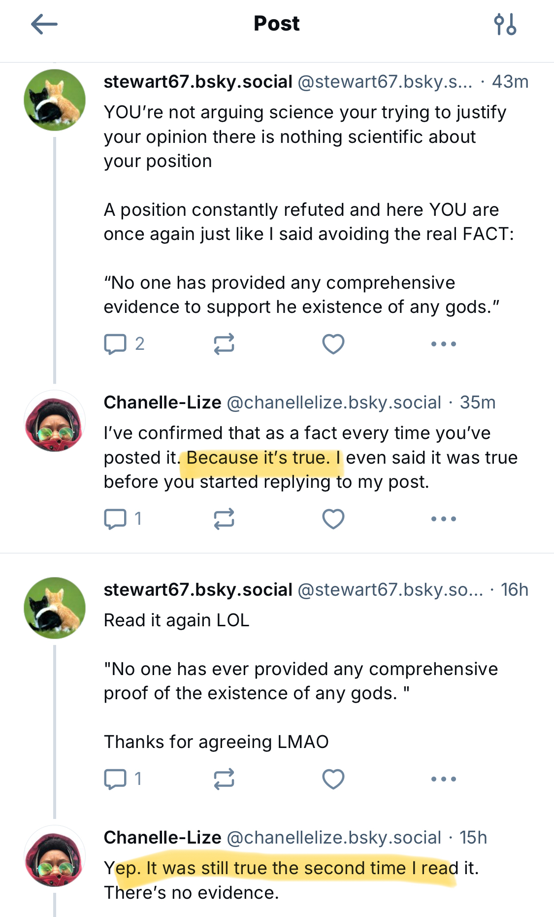The width and height of the screenshot is (554, 917).
Task: Tap Chanelle-Lize's avatar on 15h post
Action: (55, 856)
